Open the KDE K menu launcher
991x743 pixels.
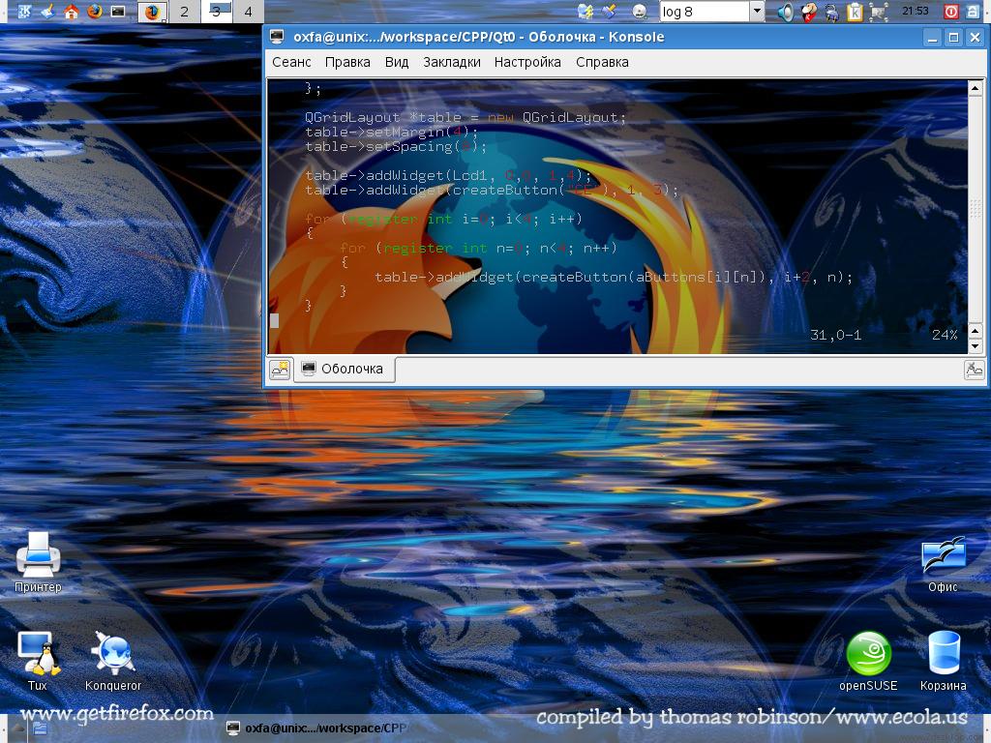24,12
